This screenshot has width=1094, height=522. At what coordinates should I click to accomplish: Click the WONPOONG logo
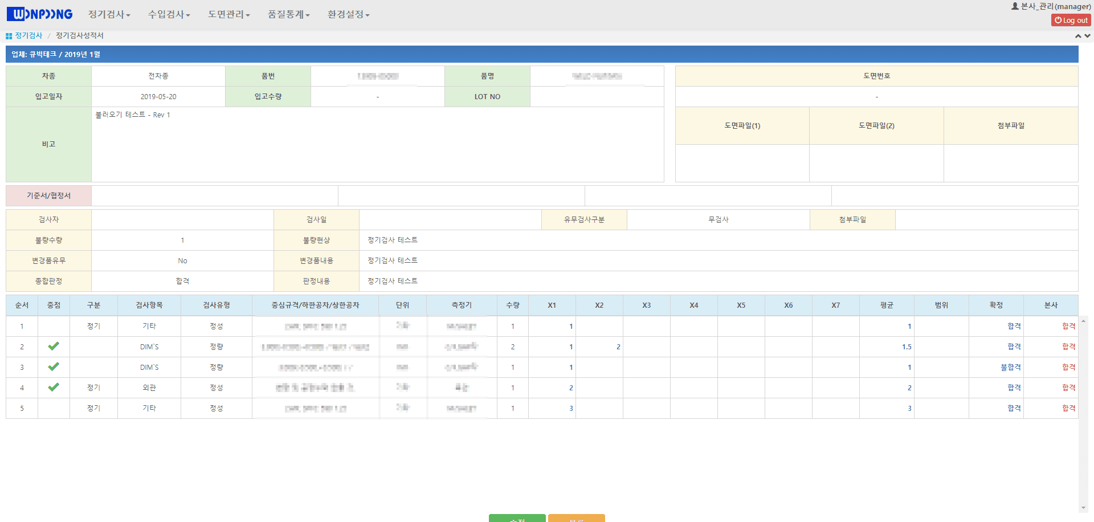click(39, 14)
